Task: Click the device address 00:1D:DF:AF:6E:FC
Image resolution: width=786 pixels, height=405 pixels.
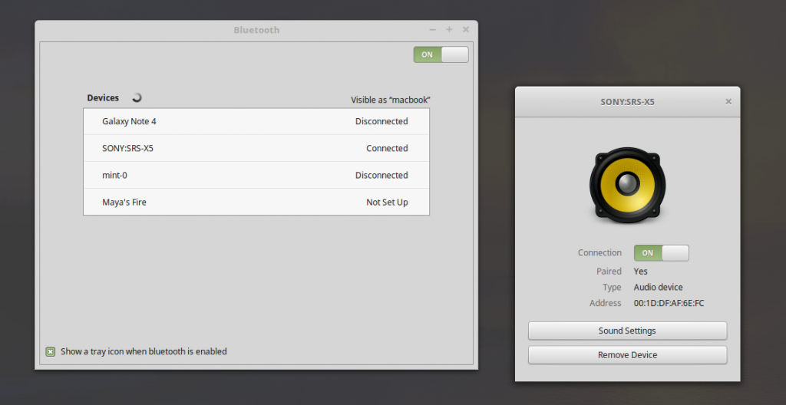Action: pos(669,303)
